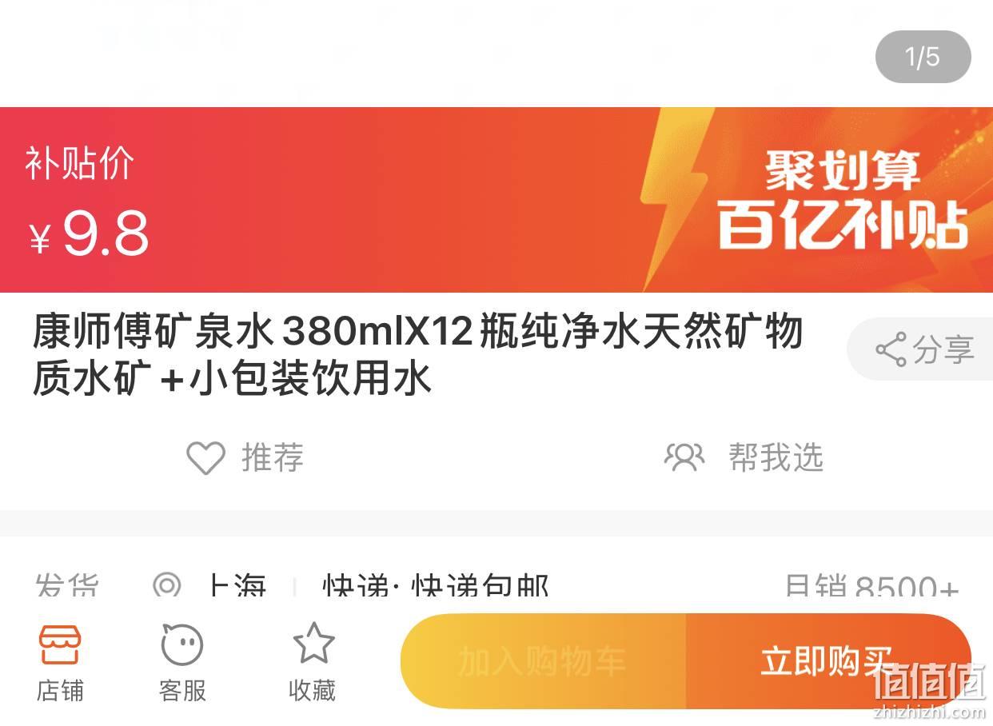Tap the location pin icon before 上海

click(167, 586)
